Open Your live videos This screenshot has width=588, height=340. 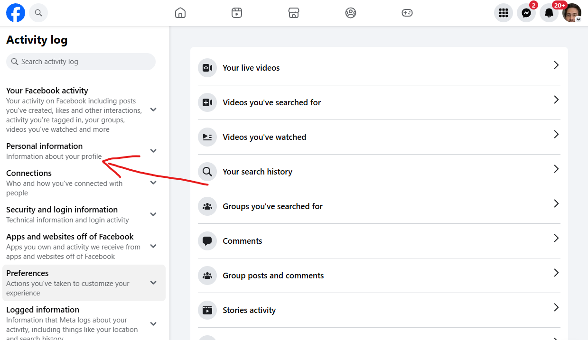(379, 68)
